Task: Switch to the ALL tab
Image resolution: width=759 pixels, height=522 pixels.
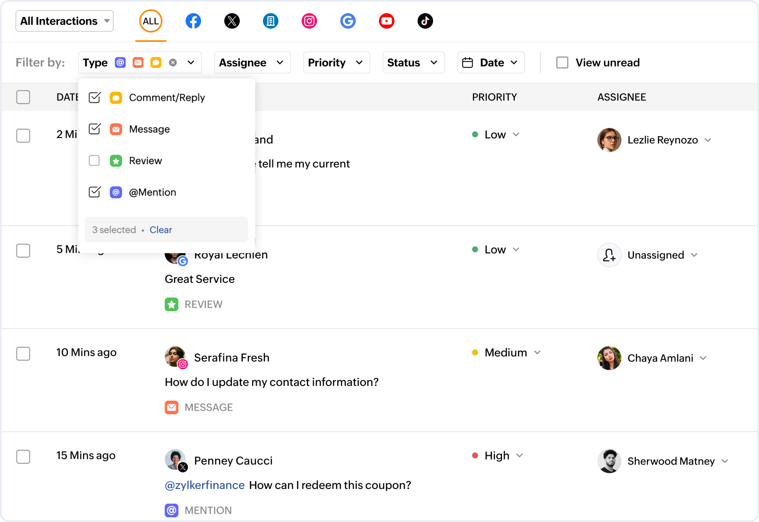Action: click(x=151, y=20)
